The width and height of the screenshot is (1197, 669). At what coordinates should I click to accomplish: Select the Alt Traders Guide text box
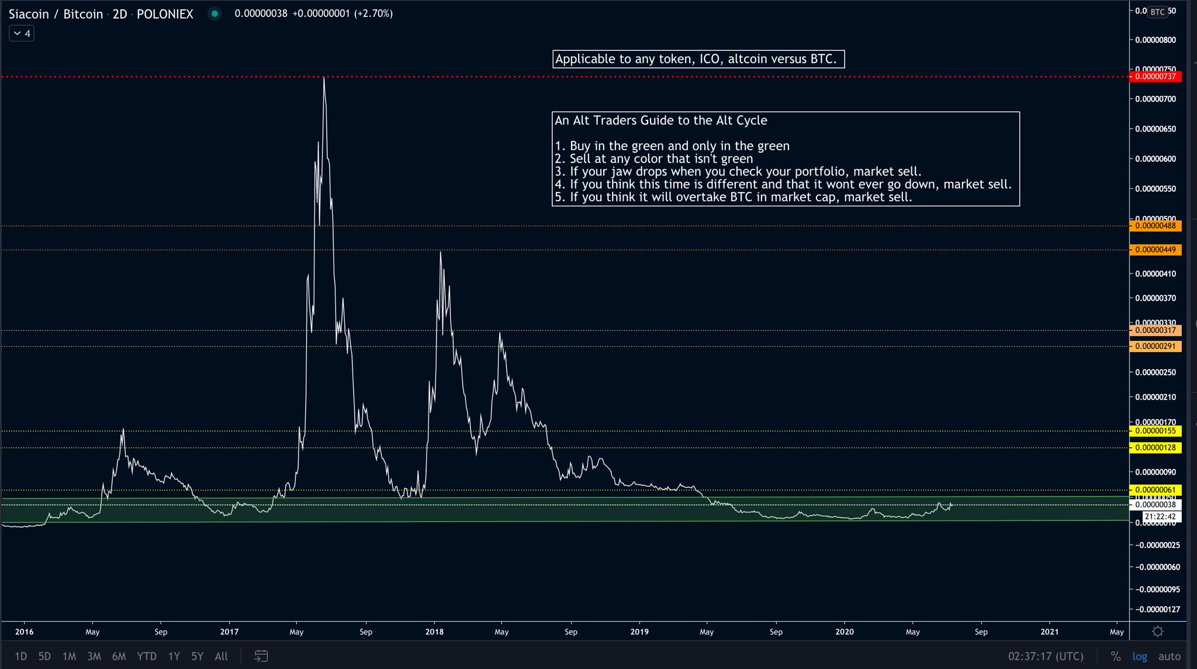click(785, 159)
